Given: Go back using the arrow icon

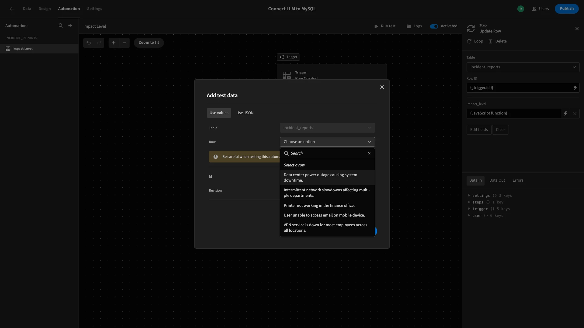Looking at the screenshot, I should 12,9.
